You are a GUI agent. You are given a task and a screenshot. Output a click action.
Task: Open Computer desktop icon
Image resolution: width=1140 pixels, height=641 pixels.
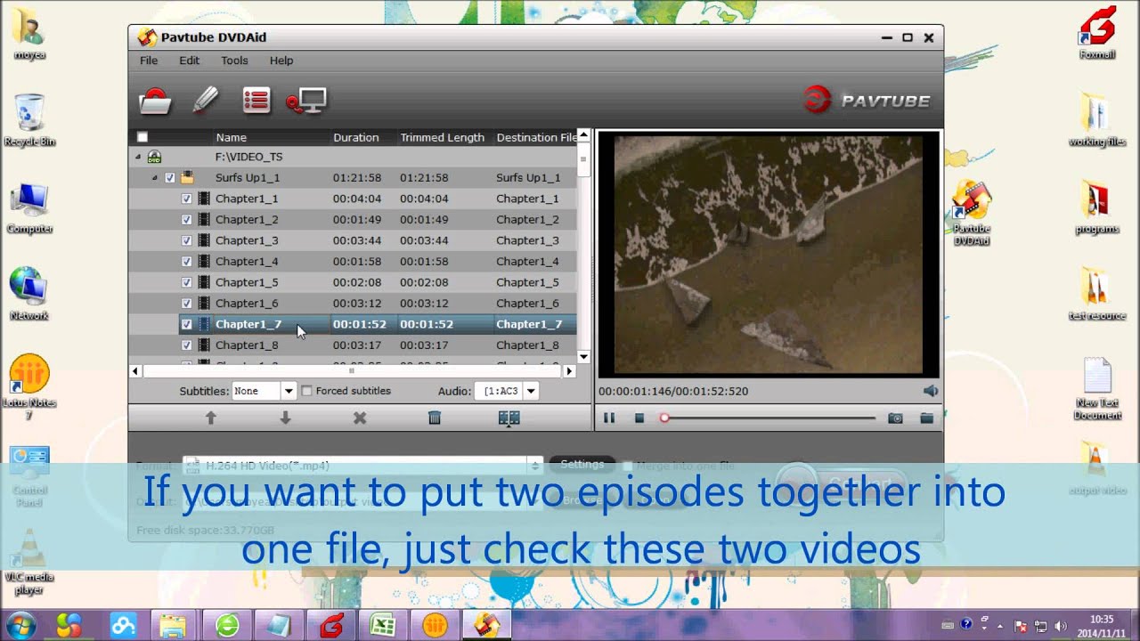(x=29, y=207)
